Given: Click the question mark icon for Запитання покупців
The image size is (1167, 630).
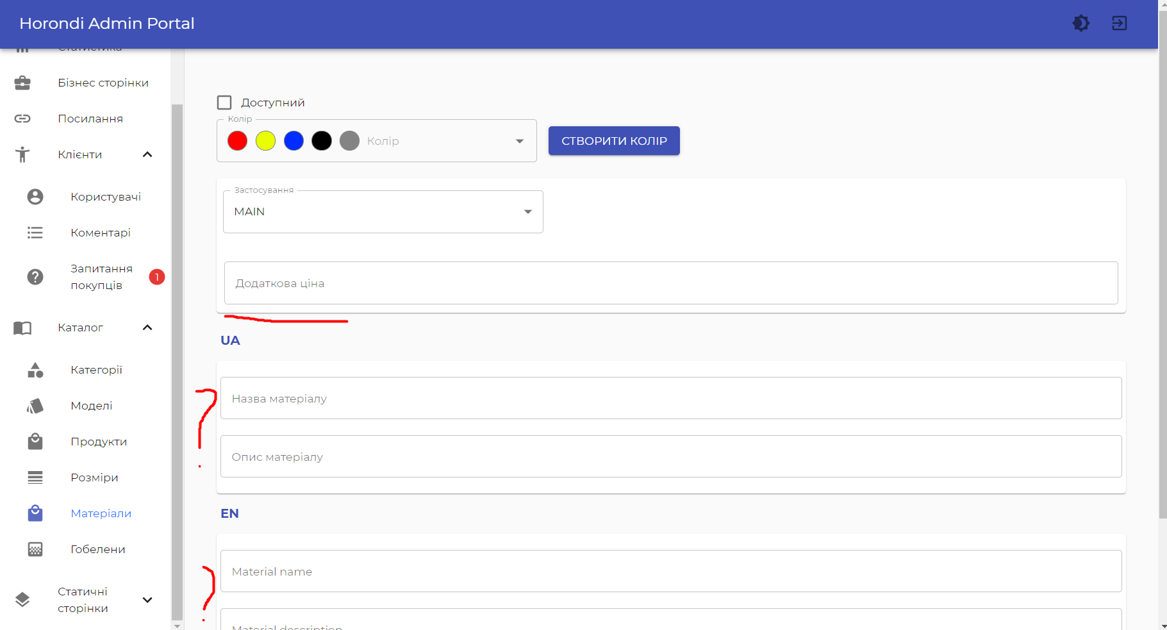Looking at the screenshot, I should coord(35,277).
